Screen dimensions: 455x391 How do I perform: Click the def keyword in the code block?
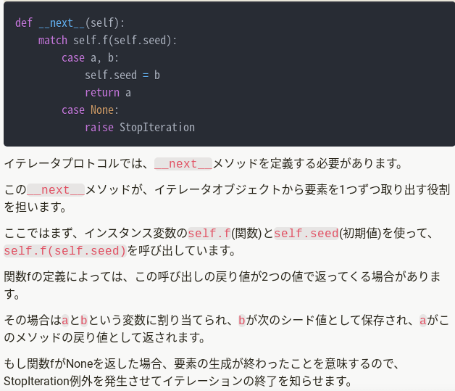[24, 23]
